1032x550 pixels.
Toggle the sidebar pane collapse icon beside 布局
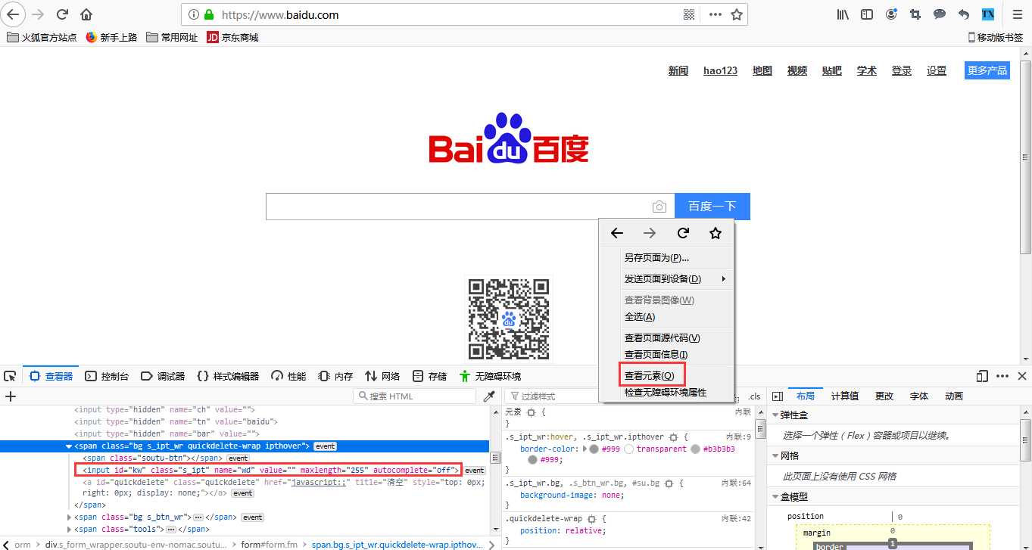tap(777, 396)
